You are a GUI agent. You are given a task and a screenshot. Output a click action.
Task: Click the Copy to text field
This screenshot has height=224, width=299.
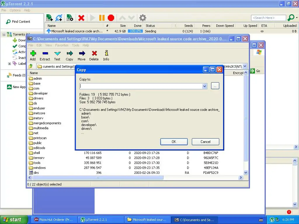(141, 86)
